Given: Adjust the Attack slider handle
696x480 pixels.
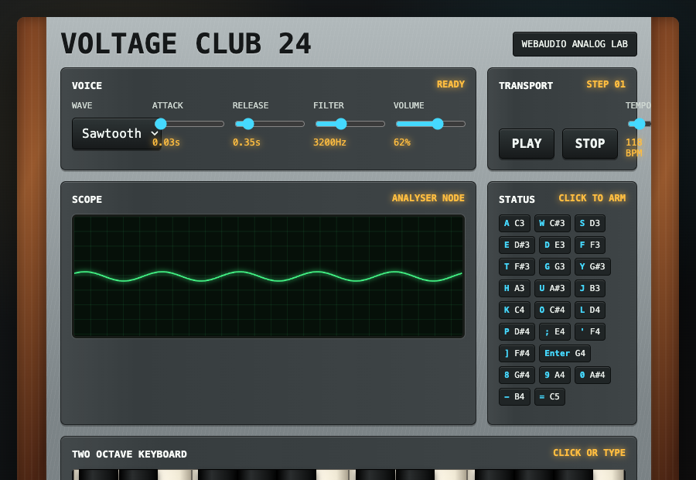Looking at the screenshot, I should click(x=161, y=124).
